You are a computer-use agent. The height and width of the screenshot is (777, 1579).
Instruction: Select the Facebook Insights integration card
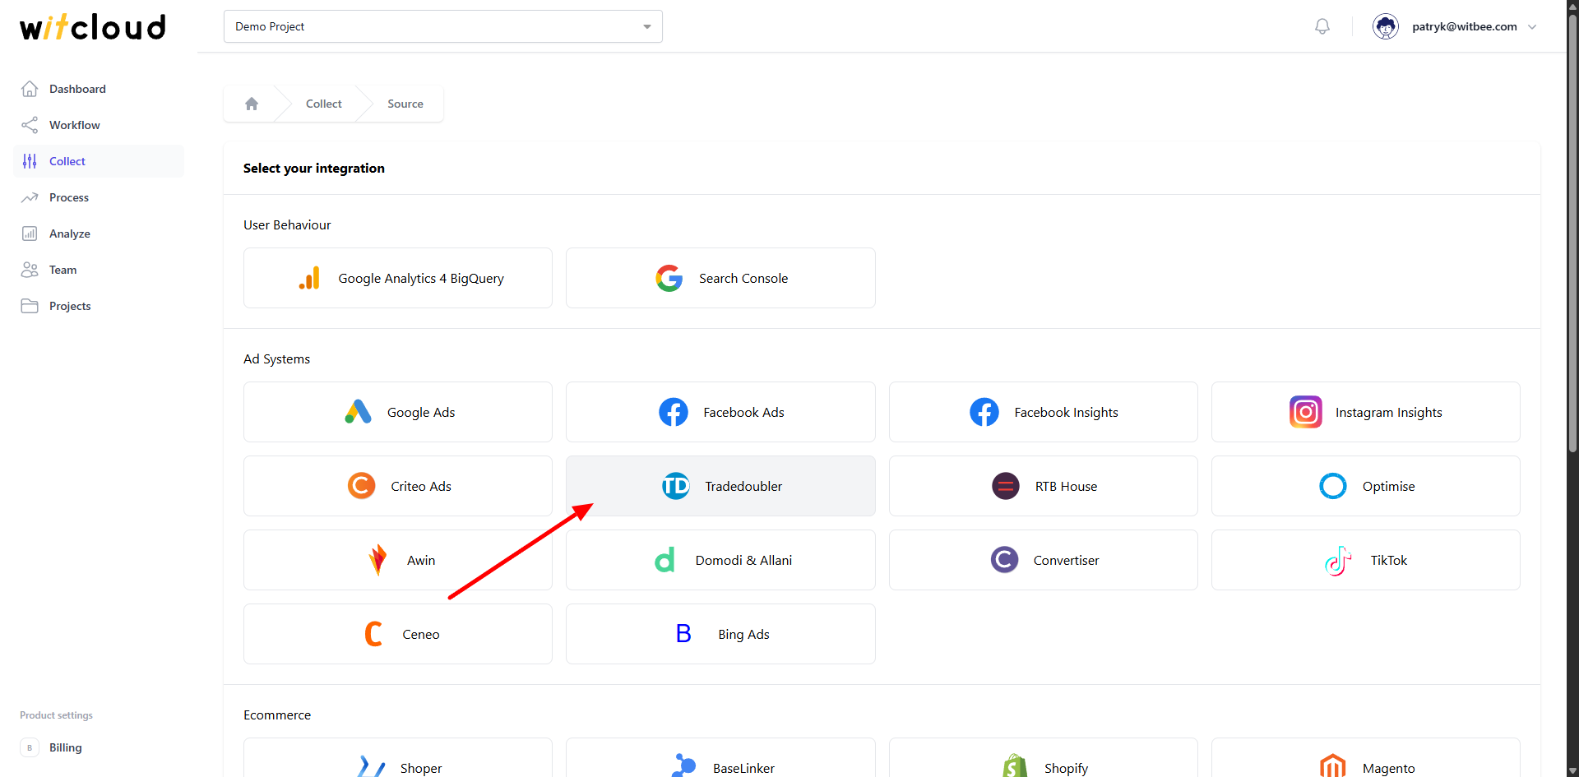click(1044, 412)
